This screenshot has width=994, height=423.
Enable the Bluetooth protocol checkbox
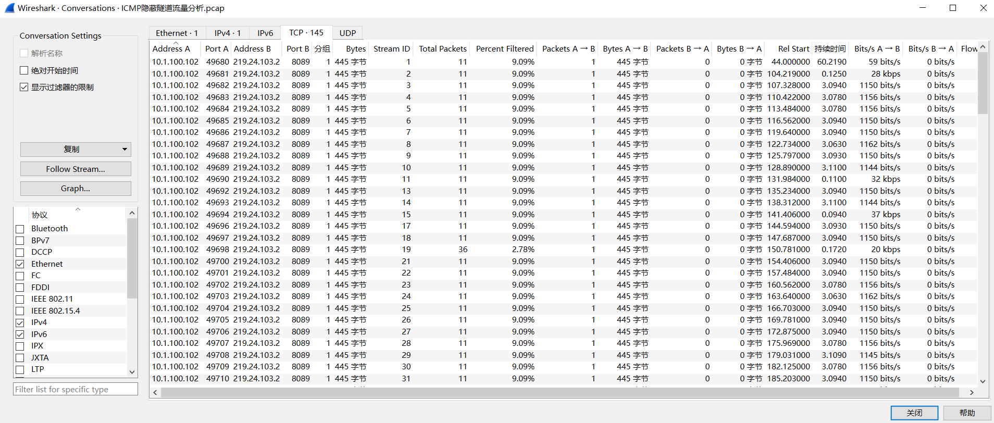coord(20,229)
